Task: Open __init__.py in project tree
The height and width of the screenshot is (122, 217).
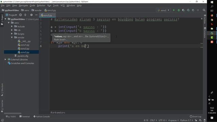Action: [24, 41]
